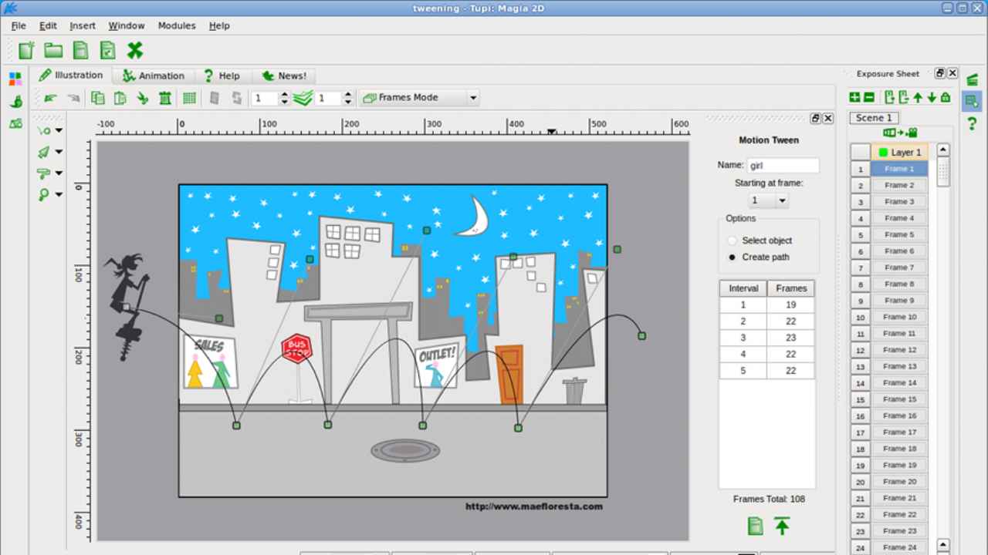Viewport: 988px width, 555px height.
Task: Click inside the tween Name field
Action: (x=783, y=165)
